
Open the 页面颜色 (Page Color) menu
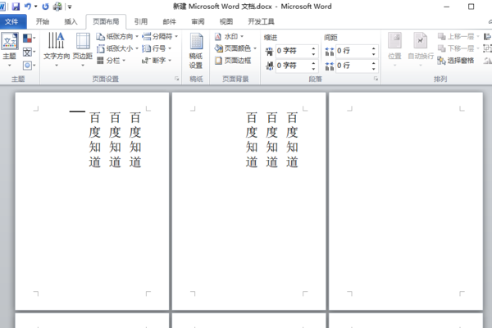(x=235, y=48)
